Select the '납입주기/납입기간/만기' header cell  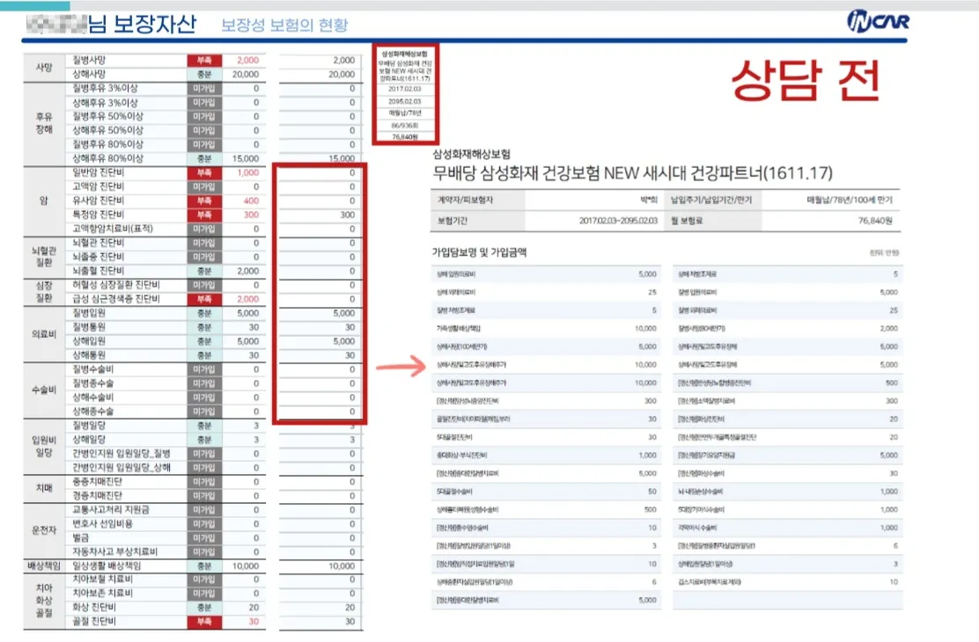[711, 201]
